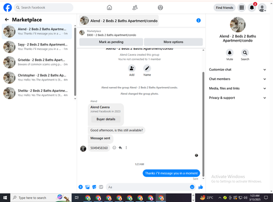This screenshot has height=202, width=273.
Task: Attach a photo file icon
Action: 87,187
